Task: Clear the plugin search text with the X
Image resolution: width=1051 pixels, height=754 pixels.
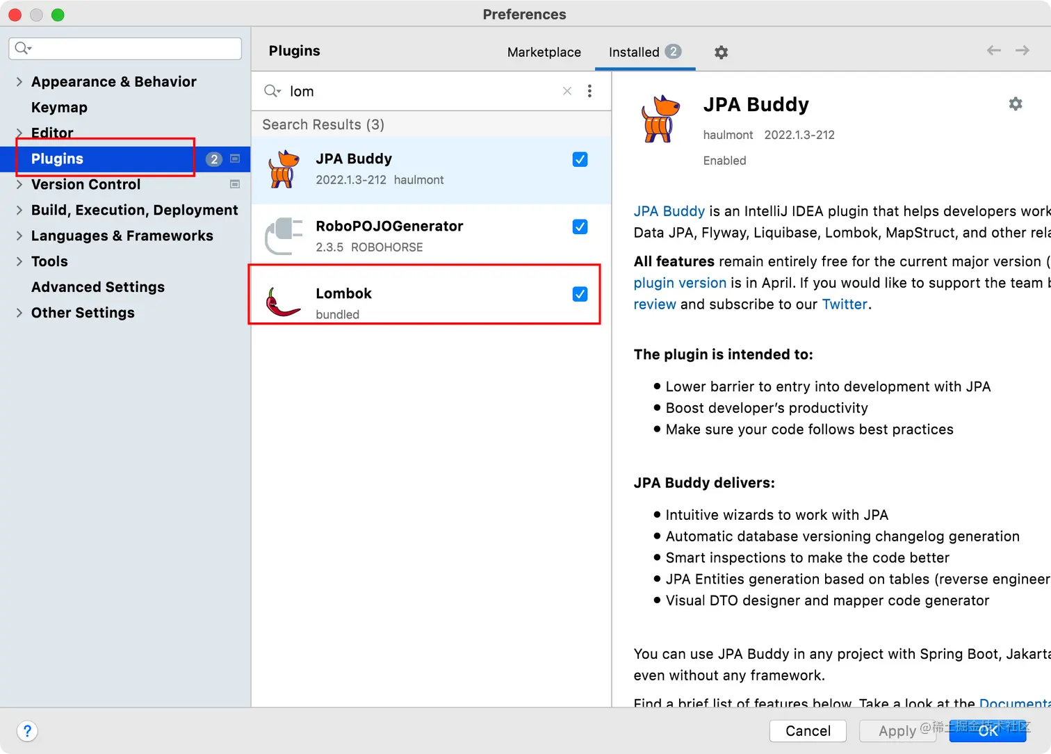Action: [567, 91]
